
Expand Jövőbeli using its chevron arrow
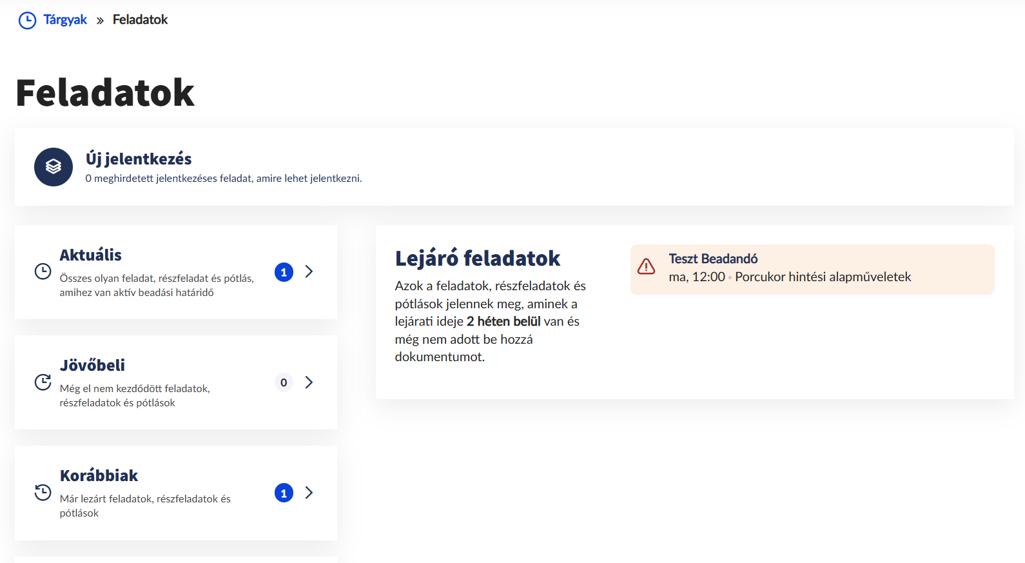coord(309,382)
